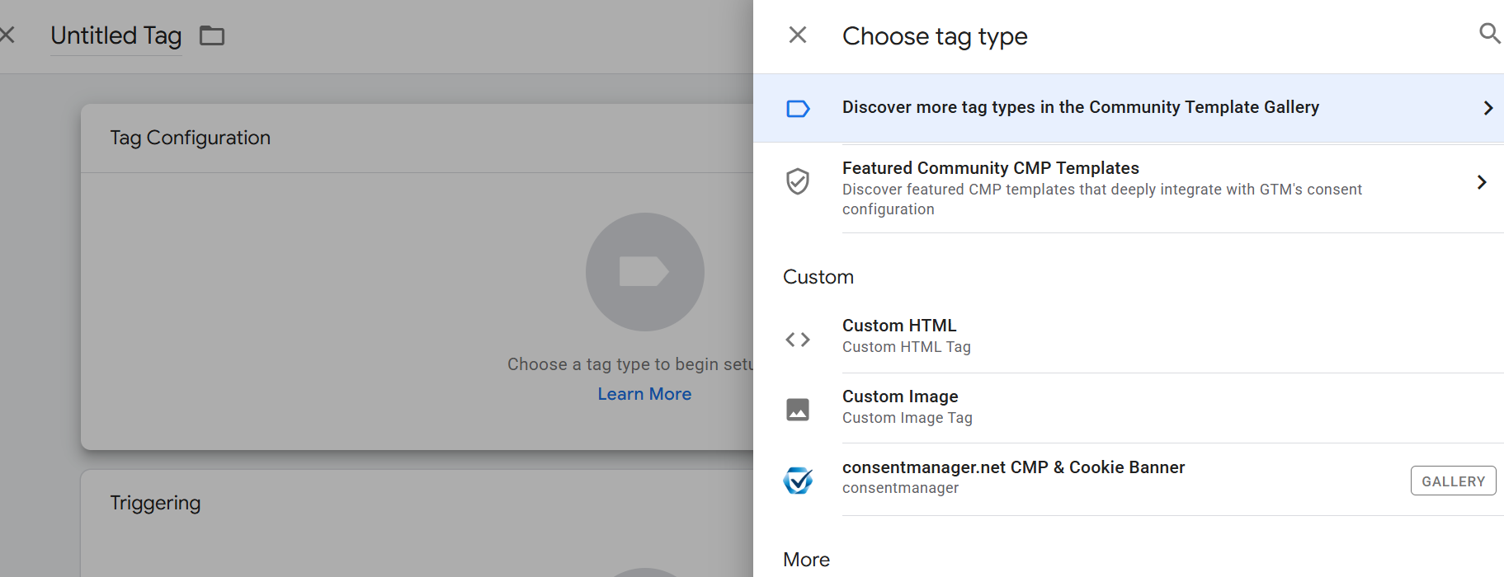1504x577 pixels.
Task: Click the search magnifier icon in tag type panel
Action: (1488, 34)
